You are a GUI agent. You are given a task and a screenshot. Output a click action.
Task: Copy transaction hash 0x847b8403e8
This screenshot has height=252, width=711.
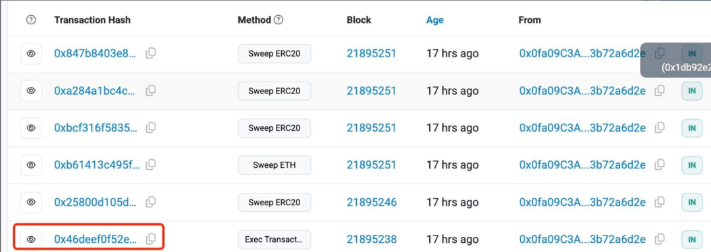point(151,53)
